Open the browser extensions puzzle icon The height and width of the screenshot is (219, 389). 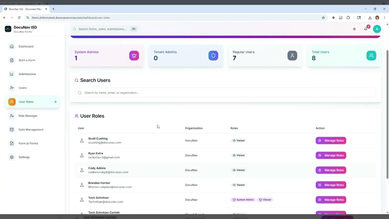click(348, 18)
